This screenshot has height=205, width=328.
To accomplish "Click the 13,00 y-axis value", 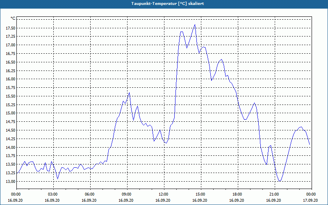I will 11,181.
